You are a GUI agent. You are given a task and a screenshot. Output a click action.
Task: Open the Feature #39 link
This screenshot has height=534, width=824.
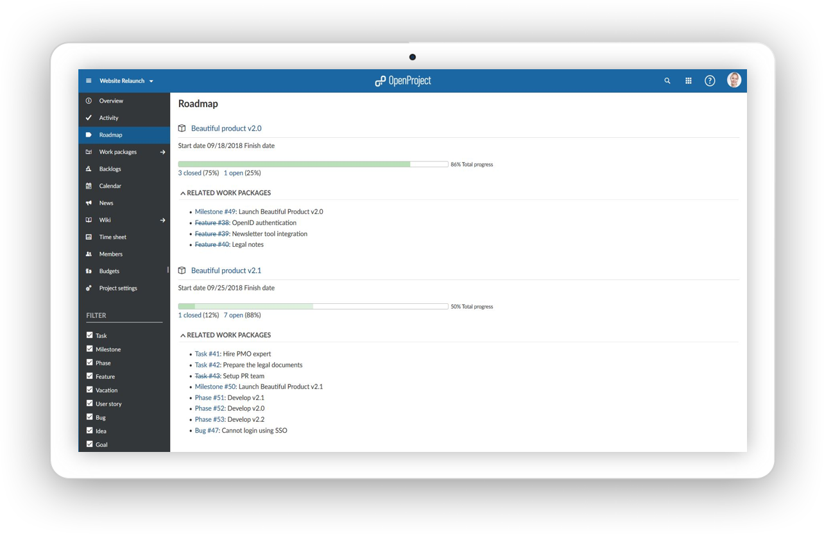[212, 233]
